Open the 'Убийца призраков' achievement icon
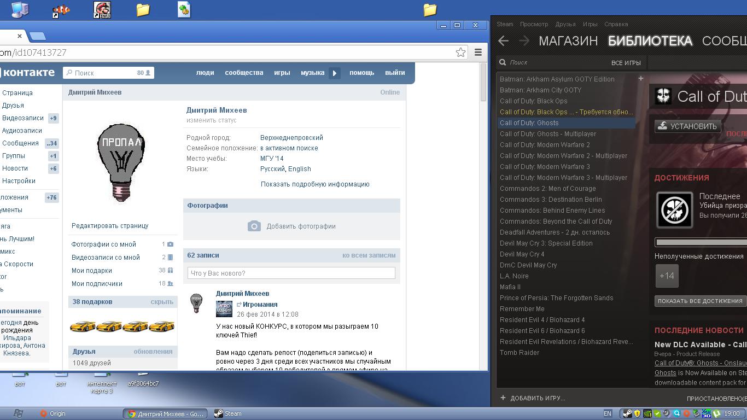747x420 pixels. point(675,210)
